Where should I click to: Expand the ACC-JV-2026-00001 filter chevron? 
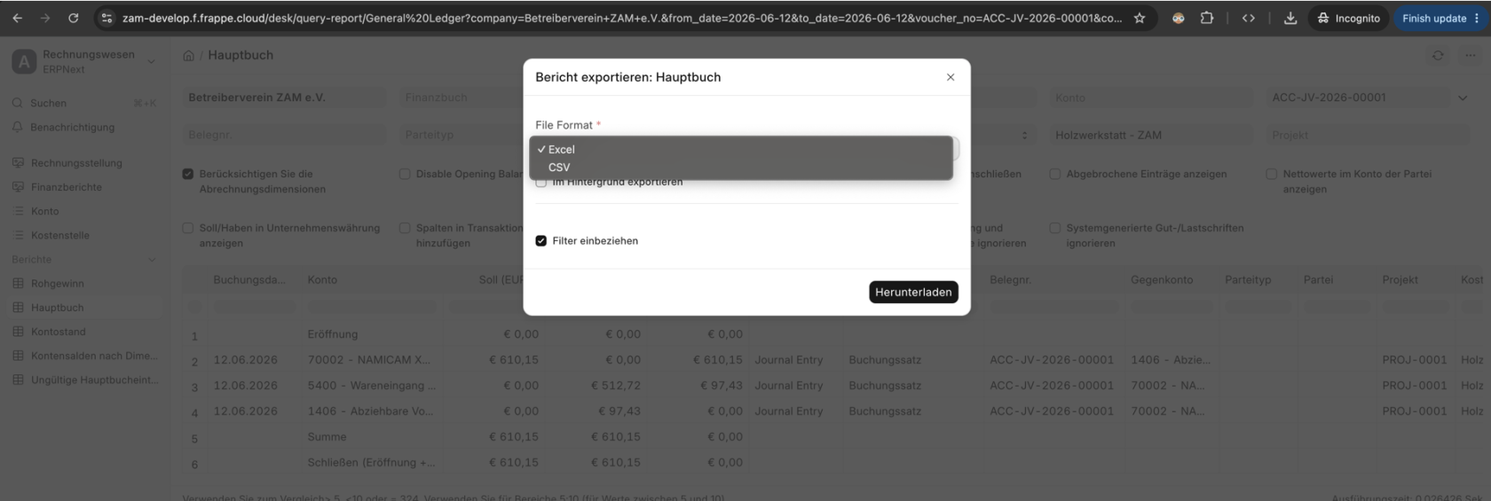[1463, 98]
